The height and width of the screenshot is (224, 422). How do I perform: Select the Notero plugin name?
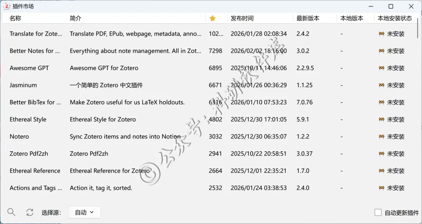(19, 136)
